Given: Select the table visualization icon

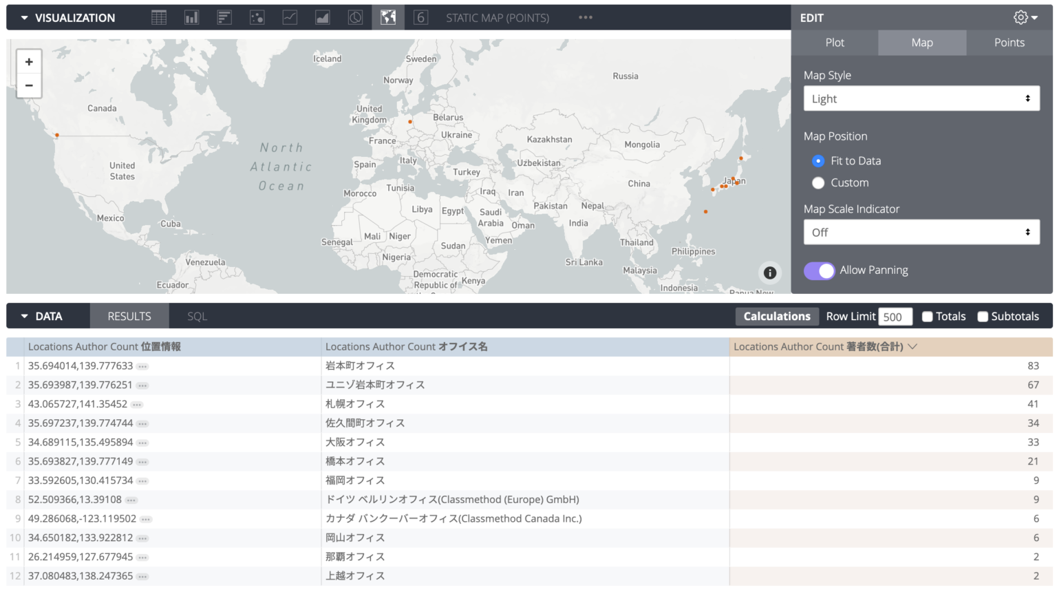Looking at the screenshot, I should (x=158, y=17).
